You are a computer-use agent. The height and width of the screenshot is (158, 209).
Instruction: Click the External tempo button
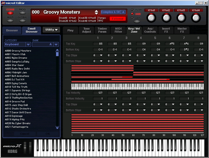(118, 19)
